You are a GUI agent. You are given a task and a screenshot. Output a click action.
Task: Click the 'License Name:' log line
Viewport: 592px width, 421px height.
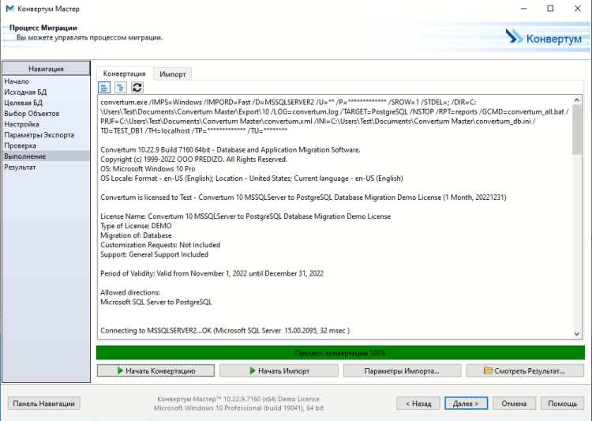coord(245,216)
